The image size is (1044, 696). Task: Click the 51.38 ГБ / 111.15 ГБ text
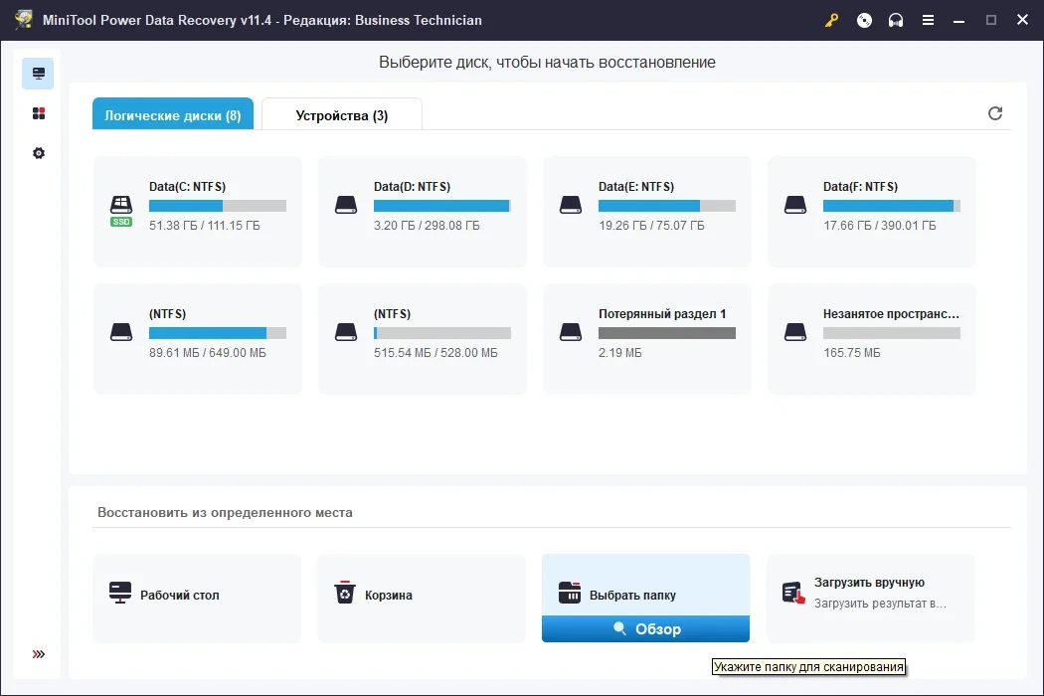click(205, 225)
